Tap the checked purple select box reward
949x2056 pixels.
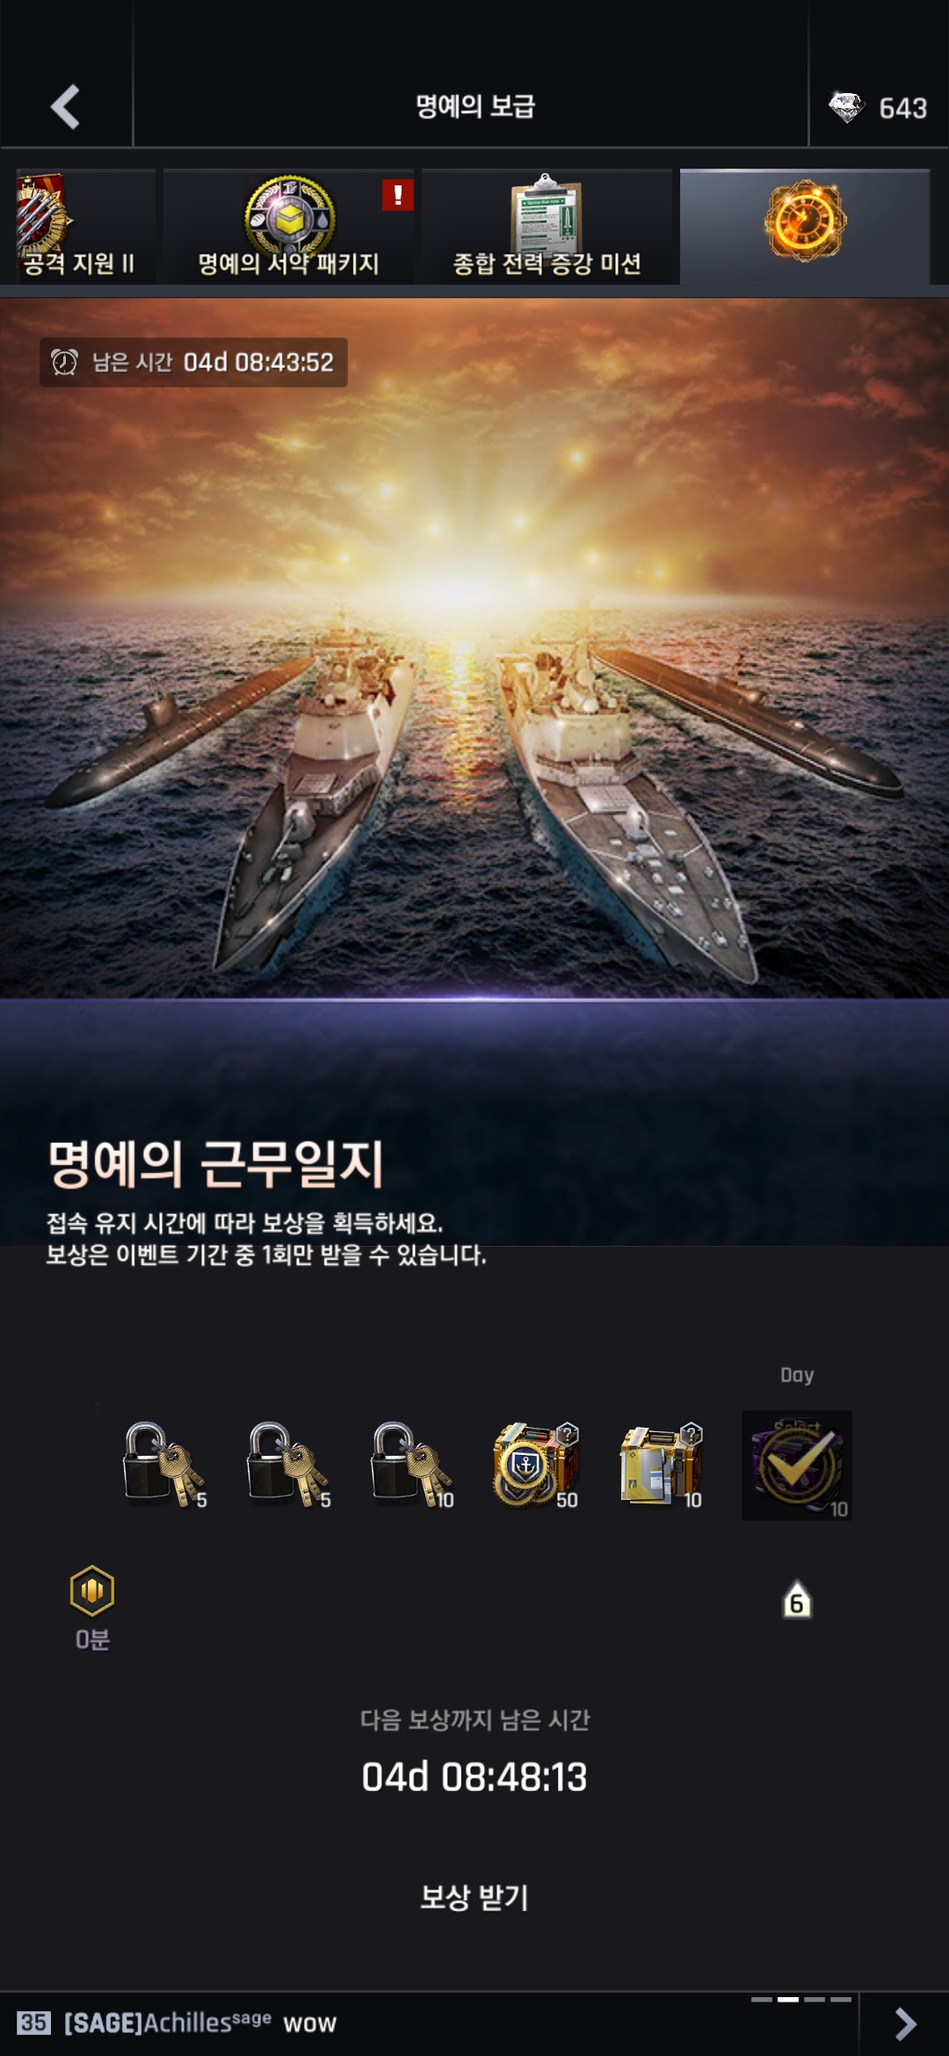pyautogui.click(x=797, y=1466)
